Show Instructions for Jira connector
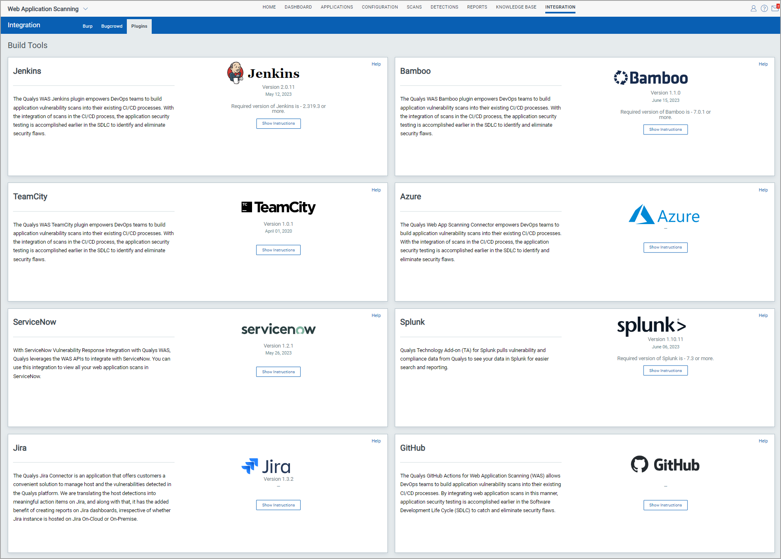 pos(279,505)
